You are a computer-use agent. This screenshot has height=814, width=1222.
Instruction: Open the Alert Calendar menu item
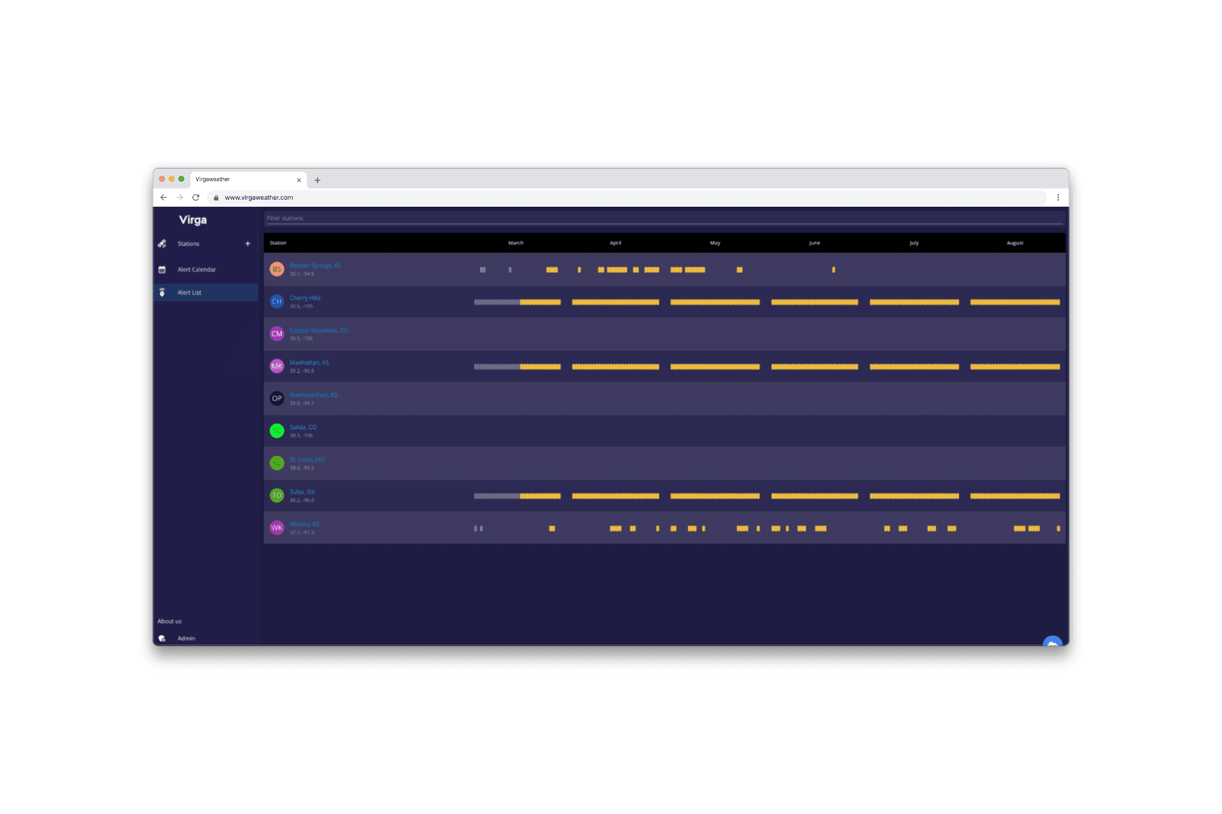197,270
